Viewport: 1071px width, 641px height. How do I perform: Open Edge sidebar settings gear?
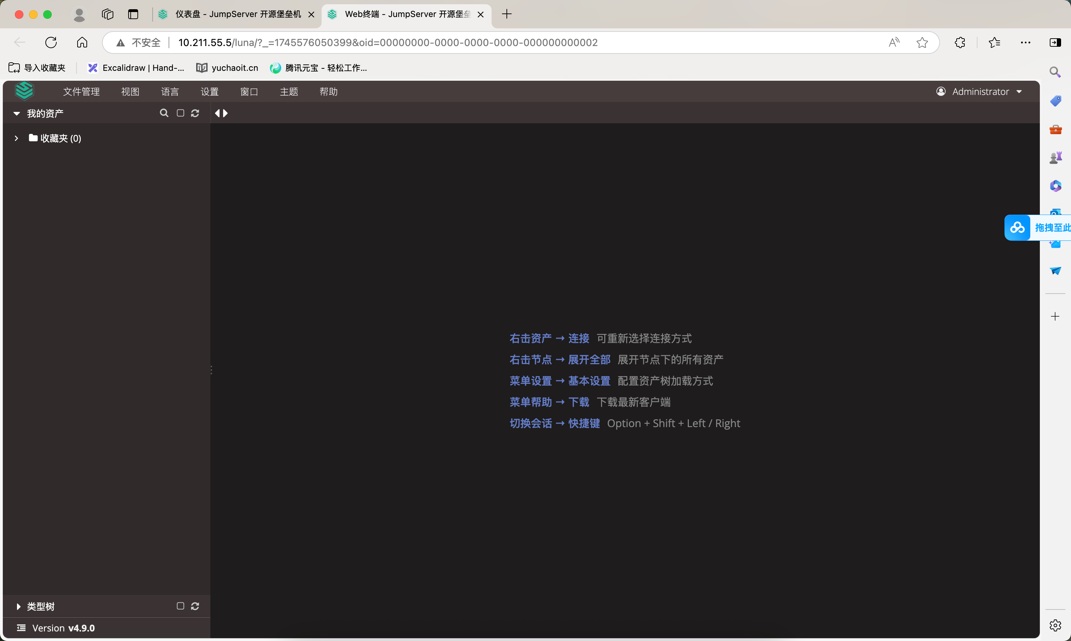[x=1055, y=625]
